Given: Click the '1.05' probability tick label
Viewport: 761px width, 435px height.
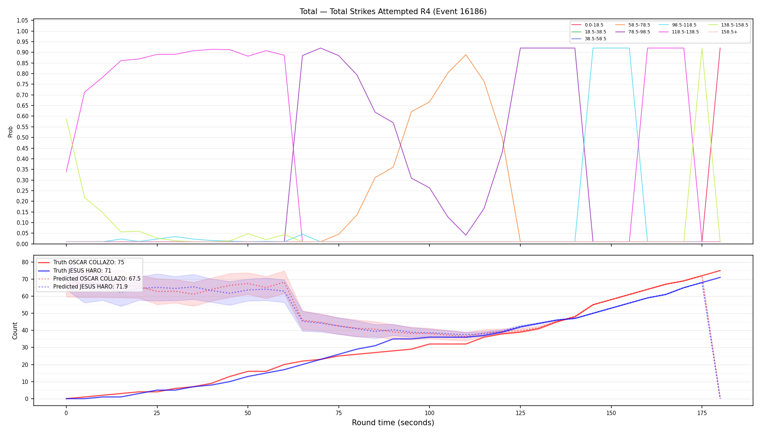Looking at the screenshot, I should pyautogui.click(x=22, y=21).
